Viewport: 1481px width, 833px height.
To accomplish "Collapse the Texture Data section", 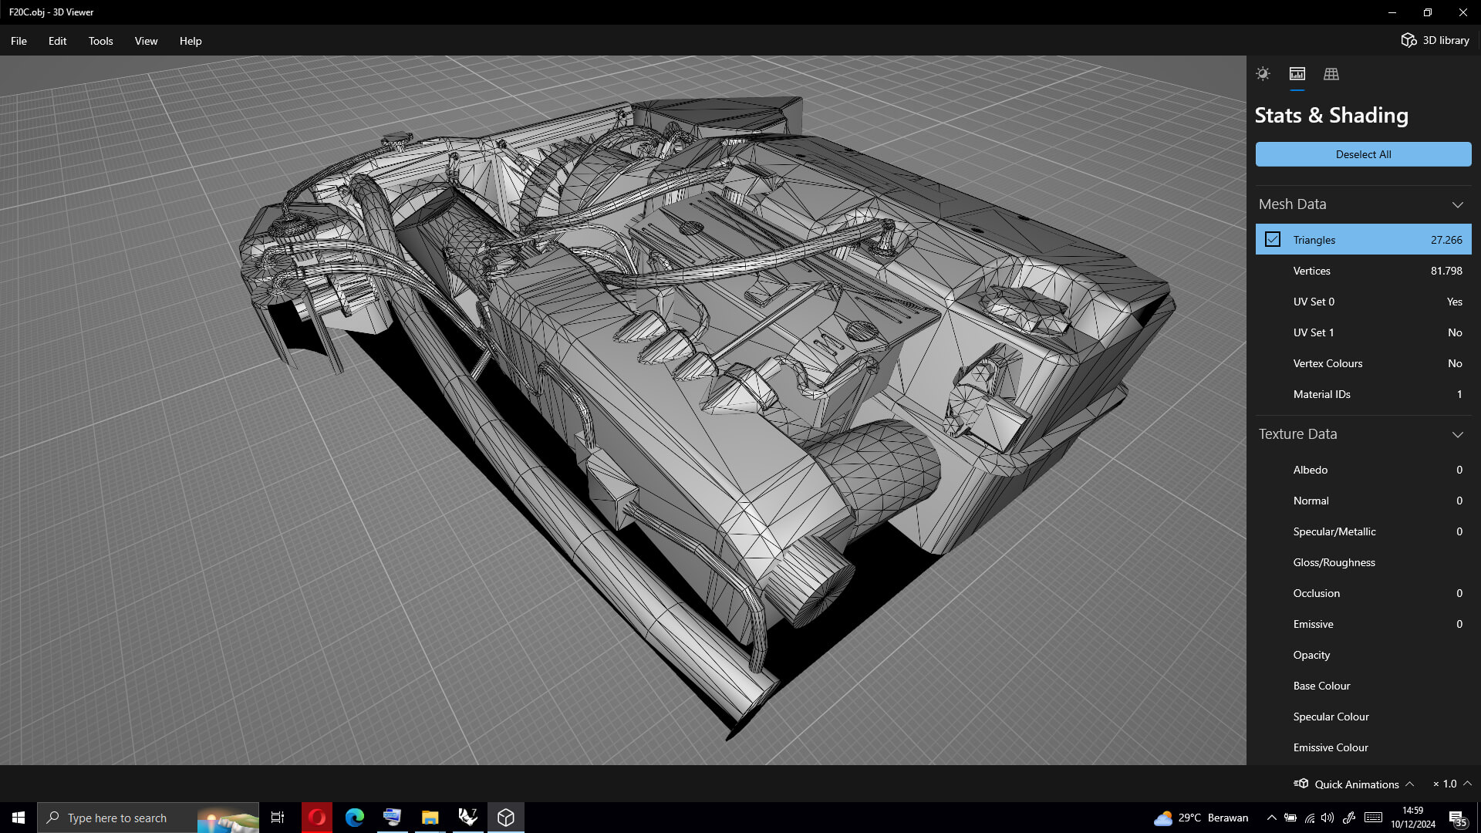I will tap(1457, 434).
